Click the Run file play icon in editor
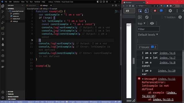Image resolution: width=184 pixels, height=103 pixels. (x=113, y=5)
